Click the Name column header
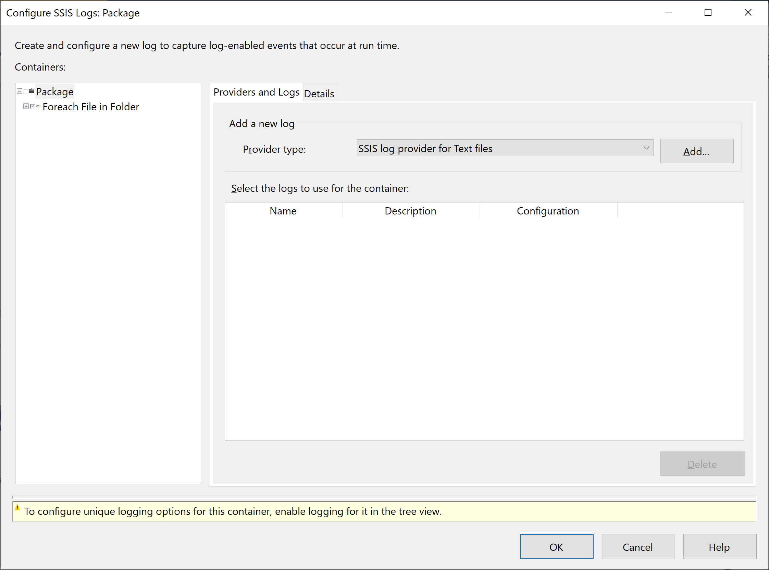The height and width of the screenshot is (570, 769). 283,211
